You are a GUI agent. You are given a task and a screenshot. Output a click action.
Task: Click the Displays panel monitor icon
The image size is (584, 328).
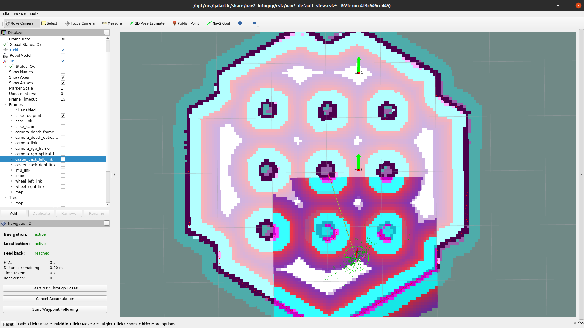coord(4,32)
